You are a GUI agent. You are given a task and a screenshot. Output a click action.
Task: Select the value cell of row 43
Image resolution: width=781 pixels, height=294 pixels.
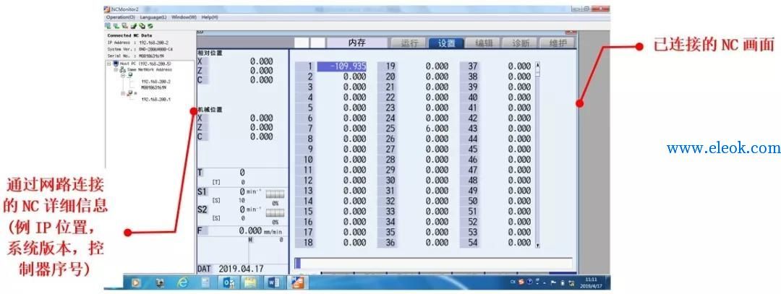[519, 129]
